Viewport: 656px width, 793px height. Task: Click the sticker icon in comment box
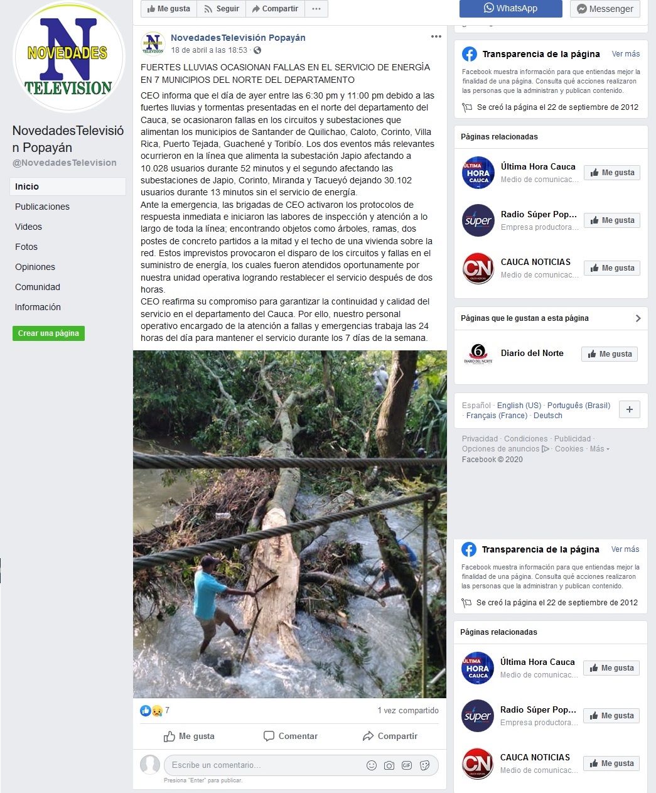coord(424,765)
